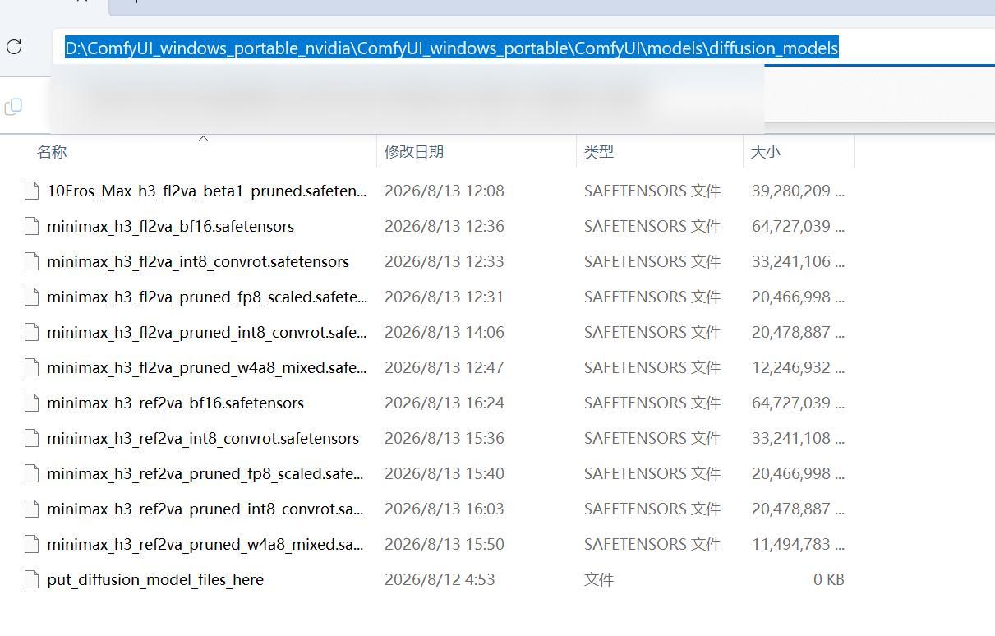Select the put_diffusion_model_files_here file name

pyautogui.click(x=155, y=579)
